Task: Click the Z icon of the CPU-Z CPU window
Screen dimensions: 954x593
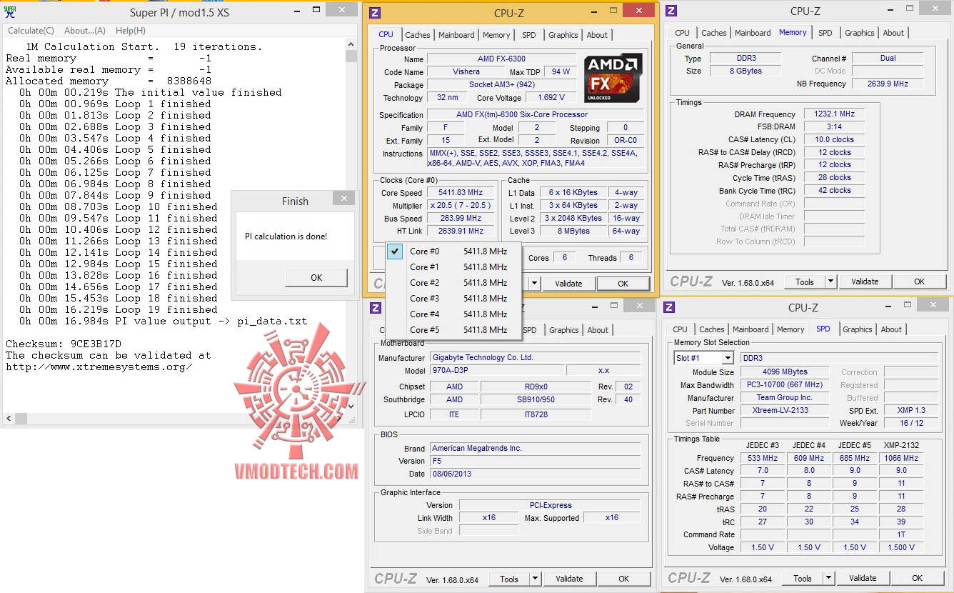Action: click(376, 13)
